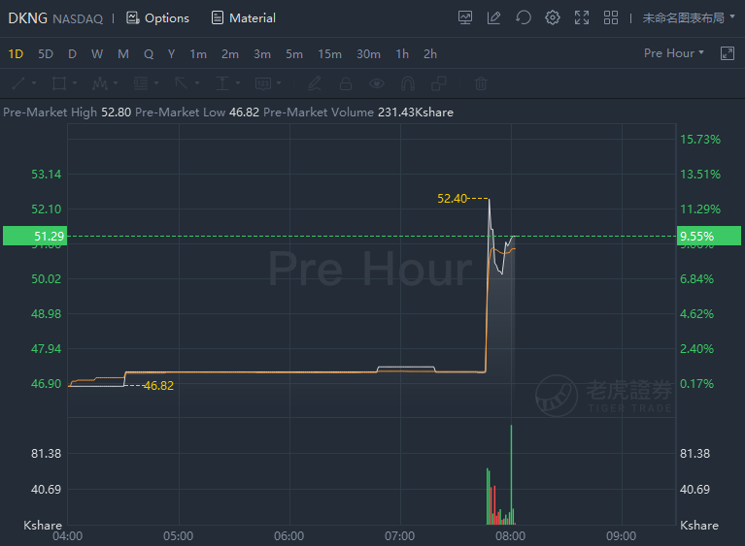
Task: Select the arrow marker drawing tool
Action: click(181, 83)
